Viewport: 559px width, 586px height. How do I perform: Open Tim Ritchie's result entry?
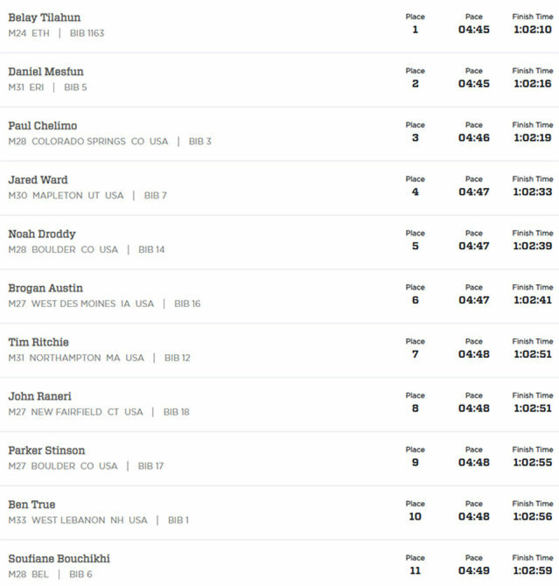pos(38,343)
